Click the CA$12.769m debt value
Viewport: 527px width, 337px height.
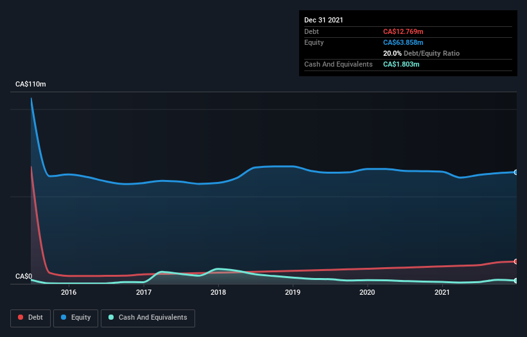pyautogui.click(x=403, y=31)
